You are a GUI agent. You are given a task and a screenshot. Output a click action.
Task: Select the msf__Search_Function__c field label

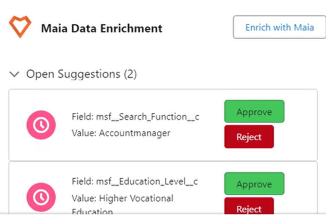pos(135,117)
